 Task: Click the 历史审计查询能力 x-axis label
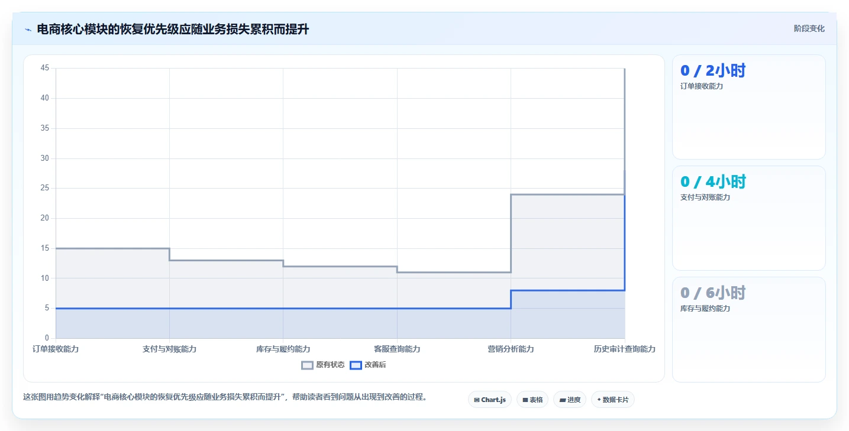625,349
